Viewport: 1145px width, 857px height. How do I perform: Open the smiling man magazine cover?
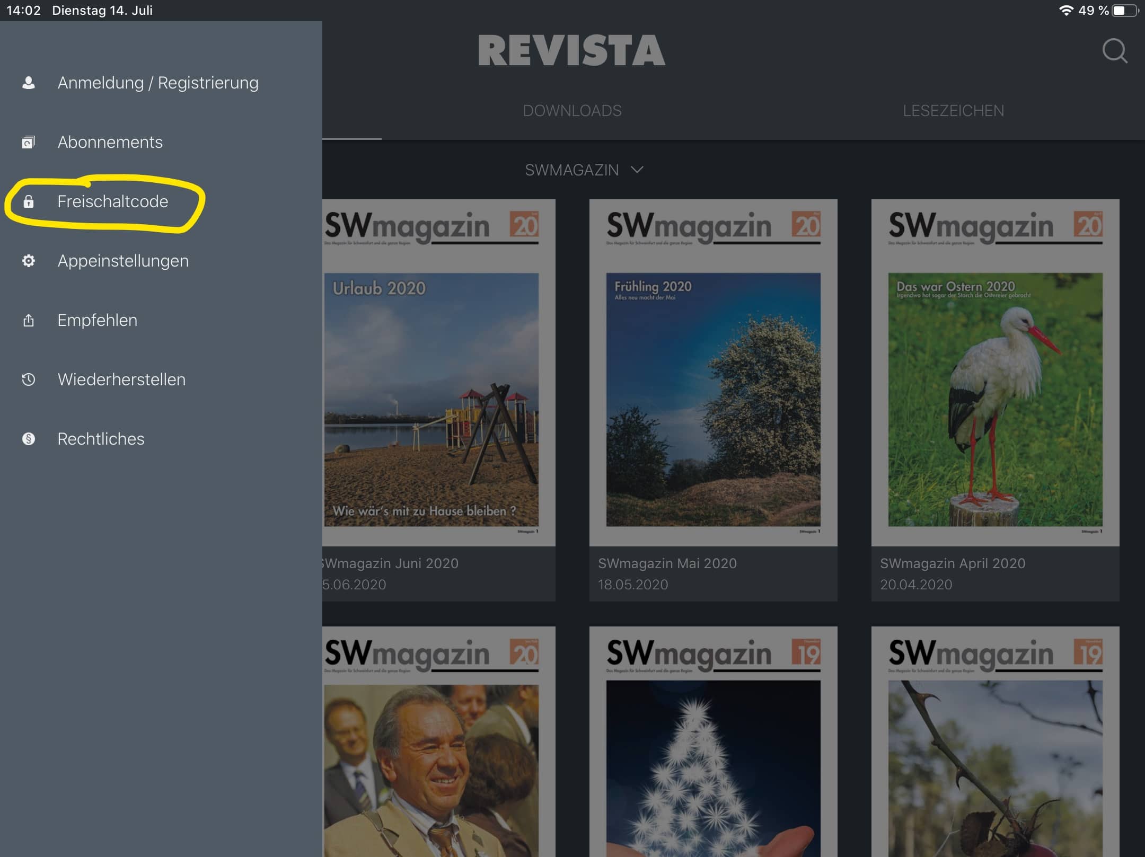(439, 741)
